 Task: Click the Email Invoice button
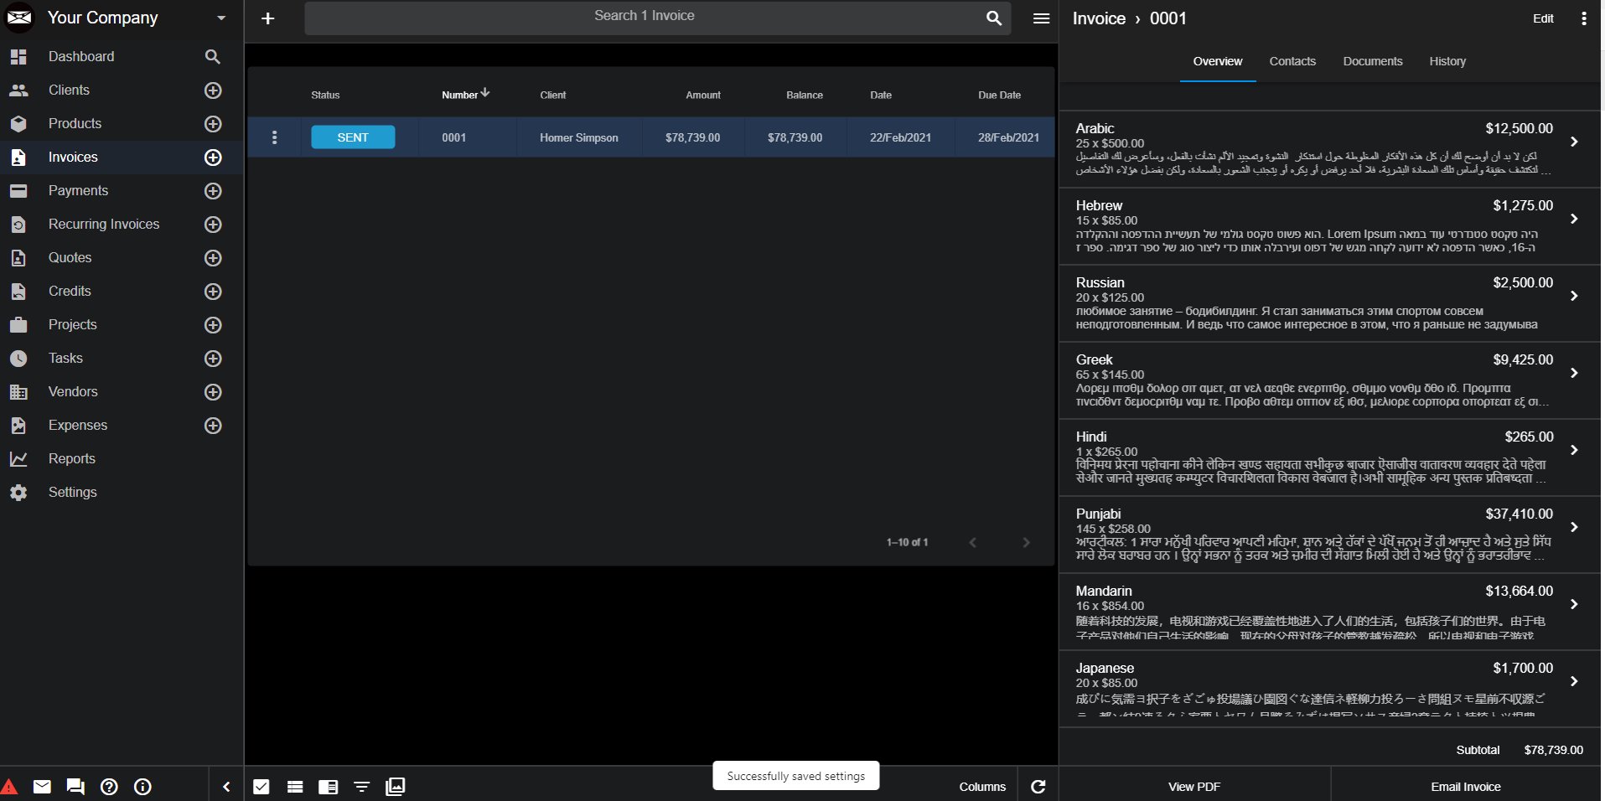pos(1465,787)
